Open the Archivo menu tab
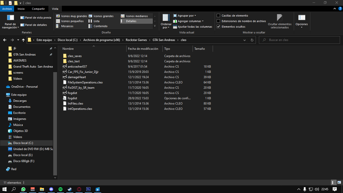Screen dimensions: 343x193 point(7,9)
